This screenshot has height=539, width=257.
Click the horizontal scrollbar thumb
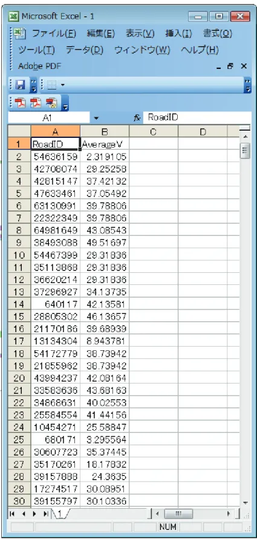178,513
